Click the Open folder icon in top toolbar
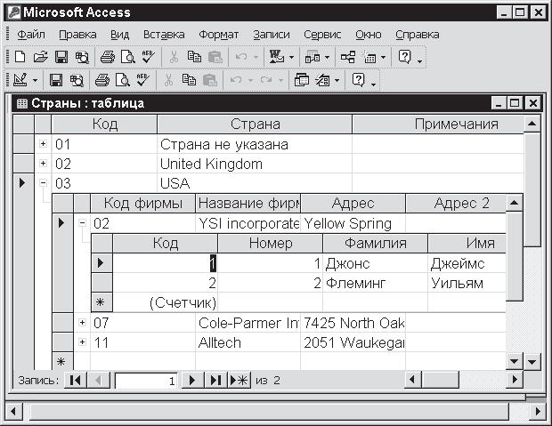Image resolution: width=552 pixels, height=426 pixels. coord(40,57)
